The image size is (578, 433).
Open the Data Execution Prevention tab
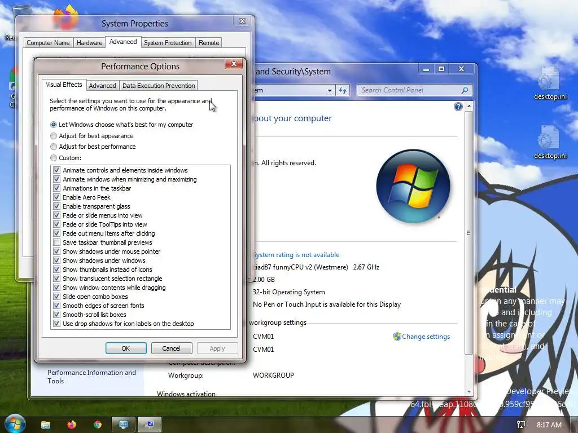[x=159, y=86]
